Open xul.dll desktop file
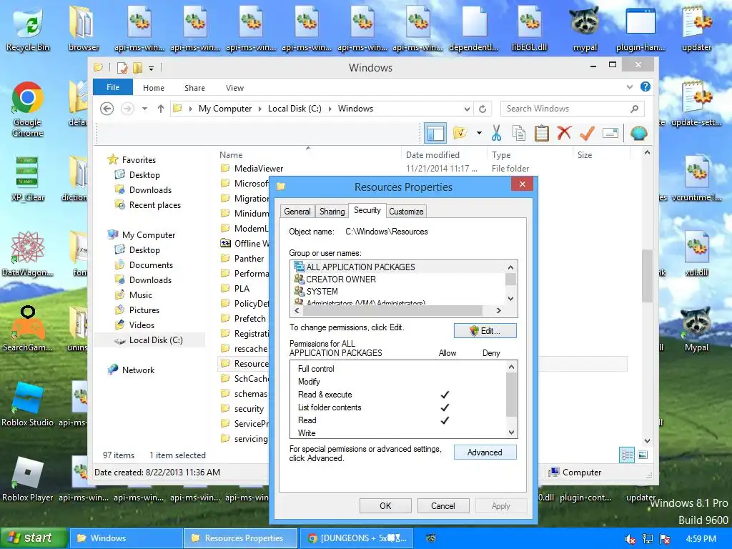Viewport: 732px width, 549px height. [x=696, y=254]
